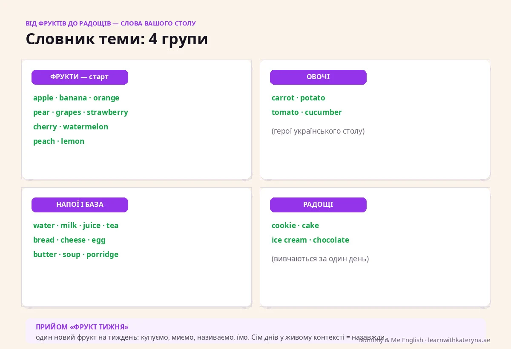Click the note «(герої українського столу)»
The height and width of the screenshot is (349, 511).
click(318, 131)
